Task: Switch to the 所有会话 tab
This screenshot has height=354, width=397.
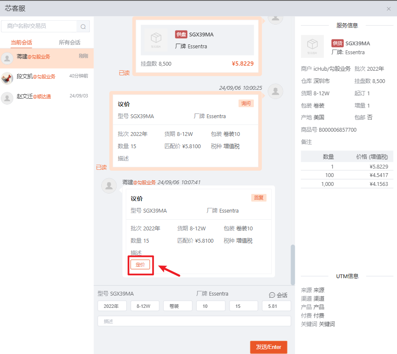Action: (x=69, y=42)
